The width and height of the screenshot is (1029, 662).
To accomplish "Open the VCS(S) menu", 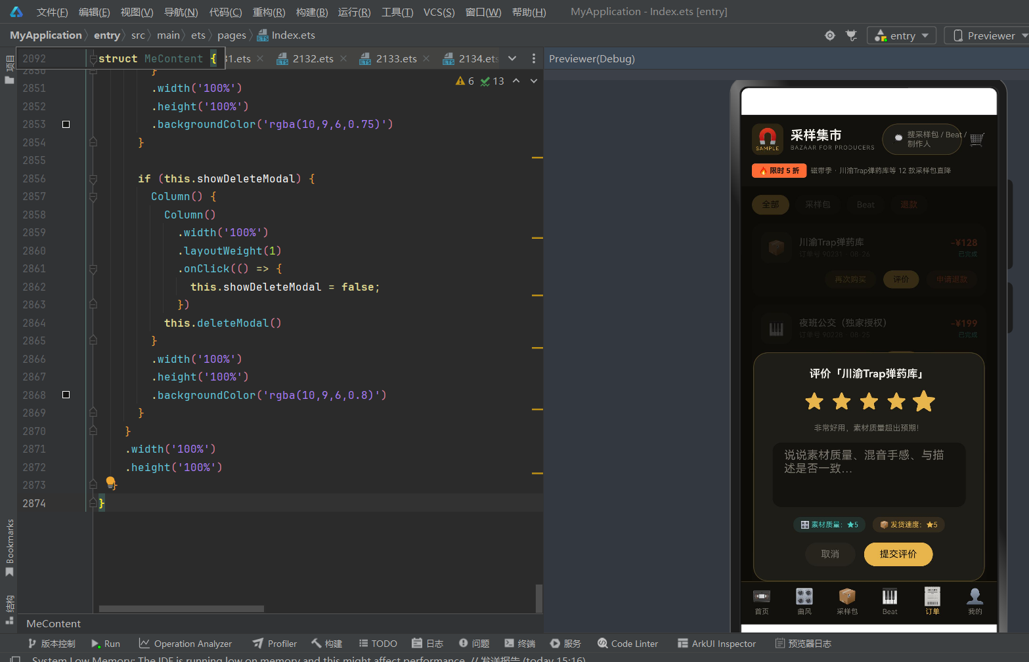I will pyautogui.click(x=439, y=12).
